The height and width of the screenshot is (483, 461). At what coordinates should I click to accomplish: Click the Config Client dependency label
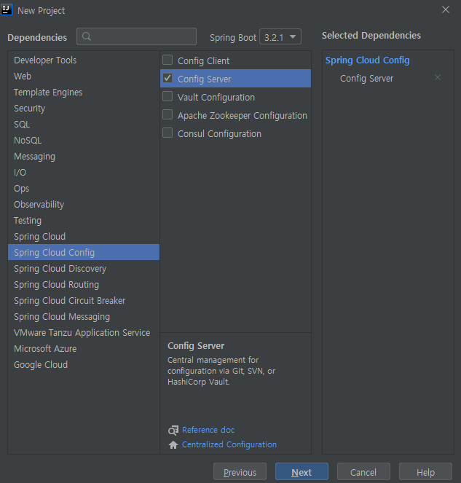coord(204,60)
